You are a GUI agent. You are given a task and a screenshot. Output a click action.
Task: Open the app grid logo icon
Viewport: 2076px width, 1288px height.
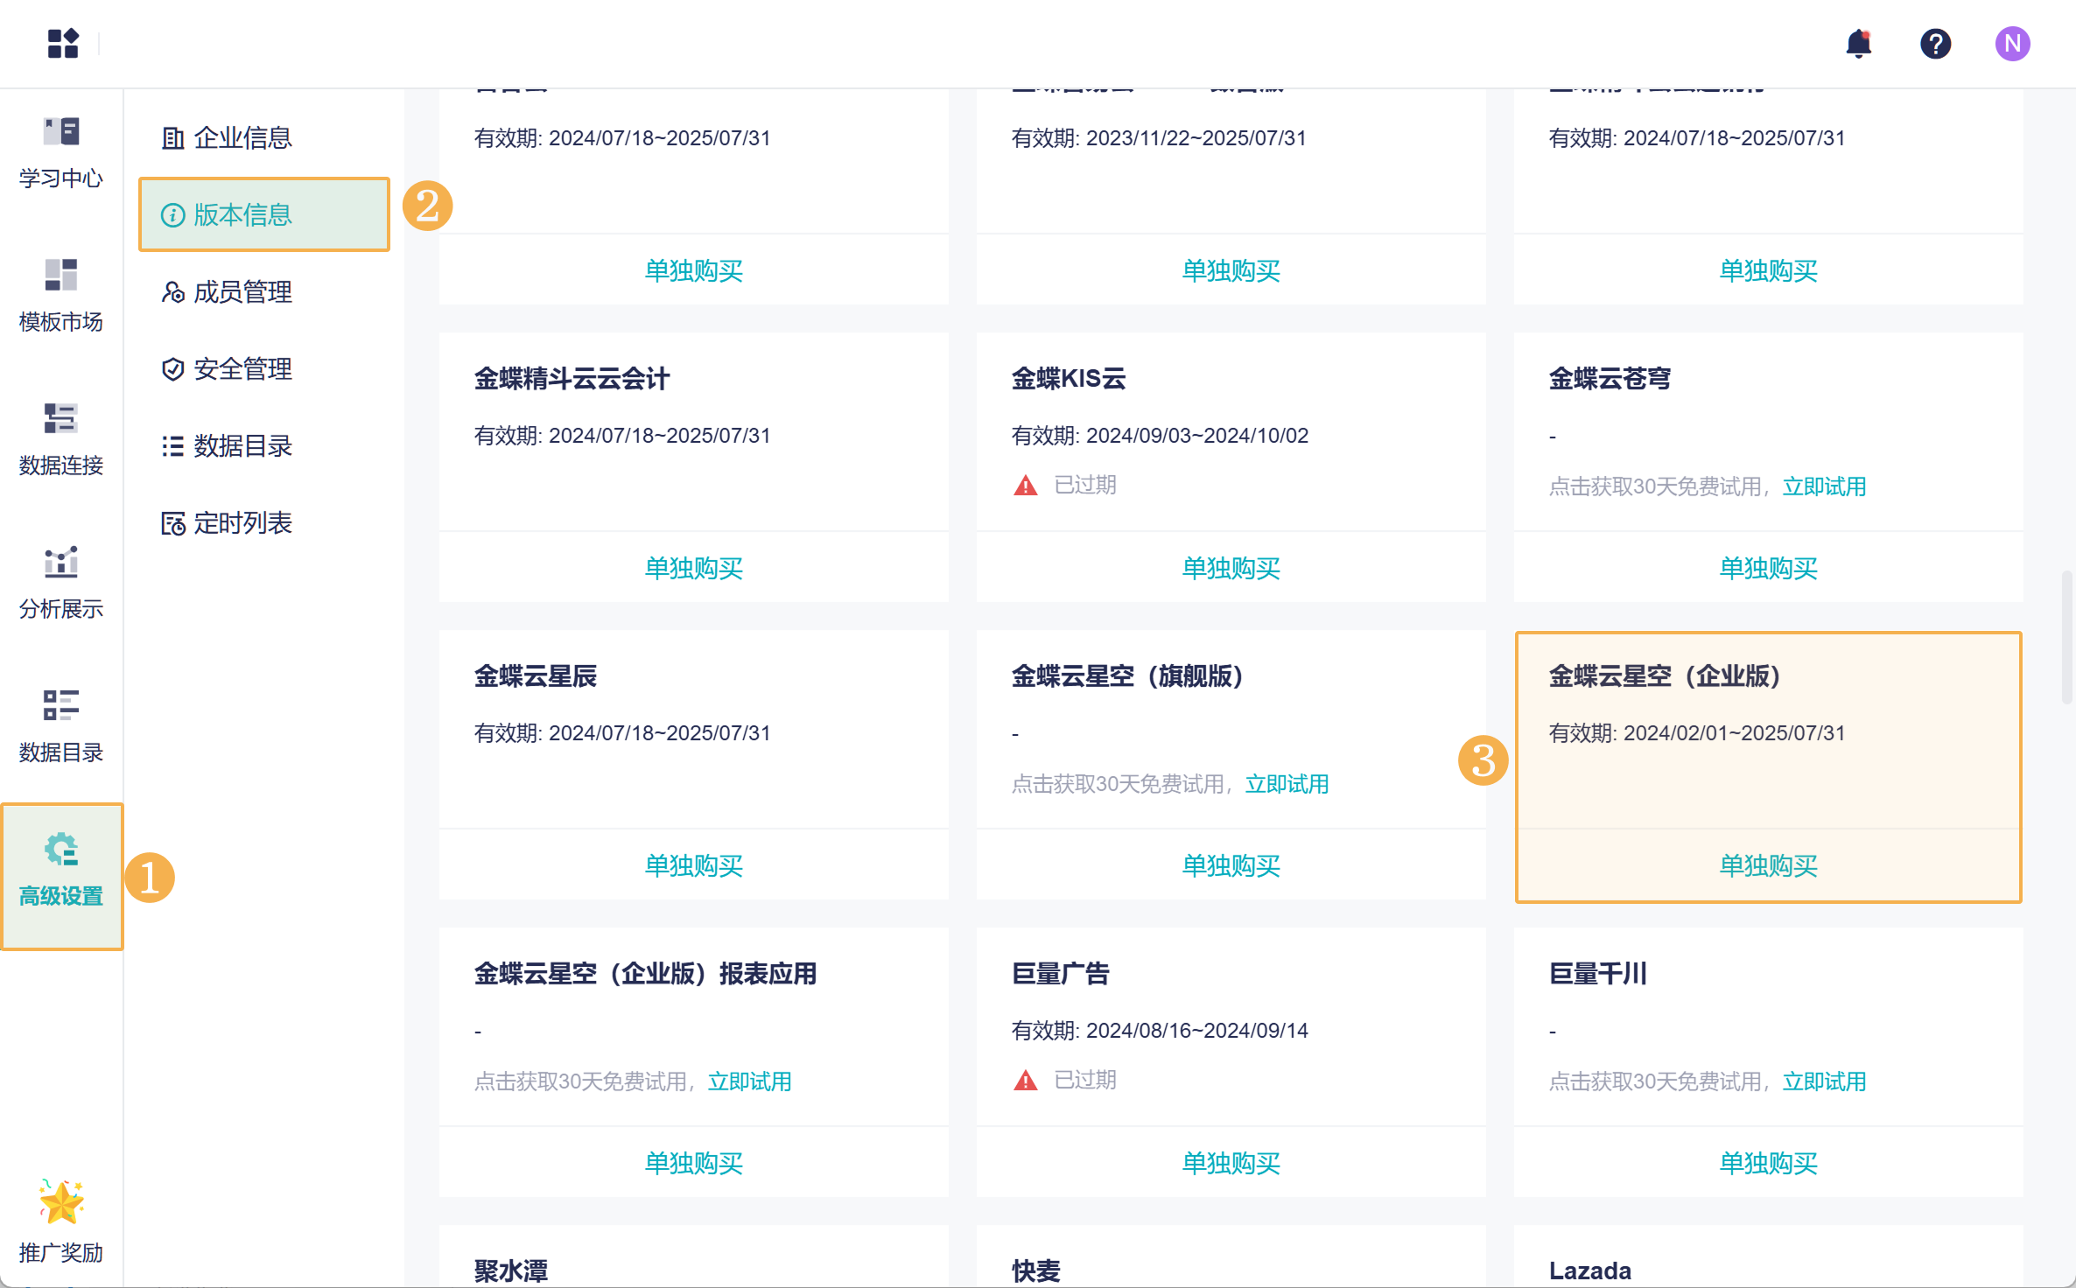coord(63,43)
